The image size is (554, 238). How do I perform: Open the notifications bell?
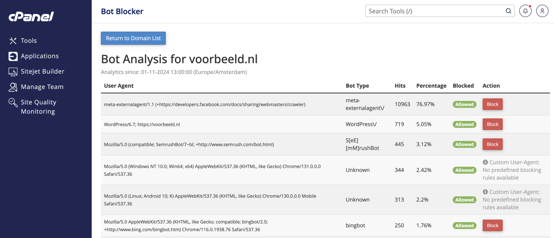525,11
